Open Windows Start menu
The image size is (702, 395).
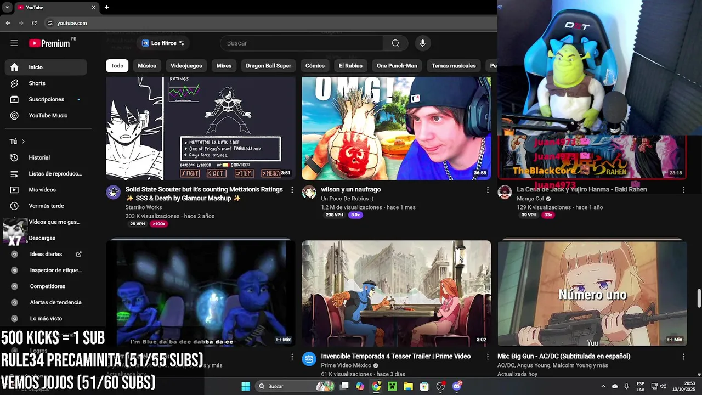[x=246, y=386]
